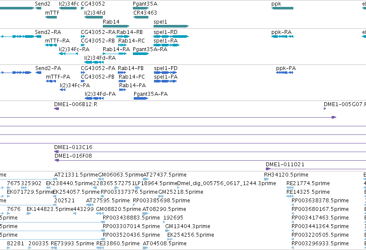Click the l(2)34Fd-RA transcript label
The image size is (366, 250).
point(100,58)
